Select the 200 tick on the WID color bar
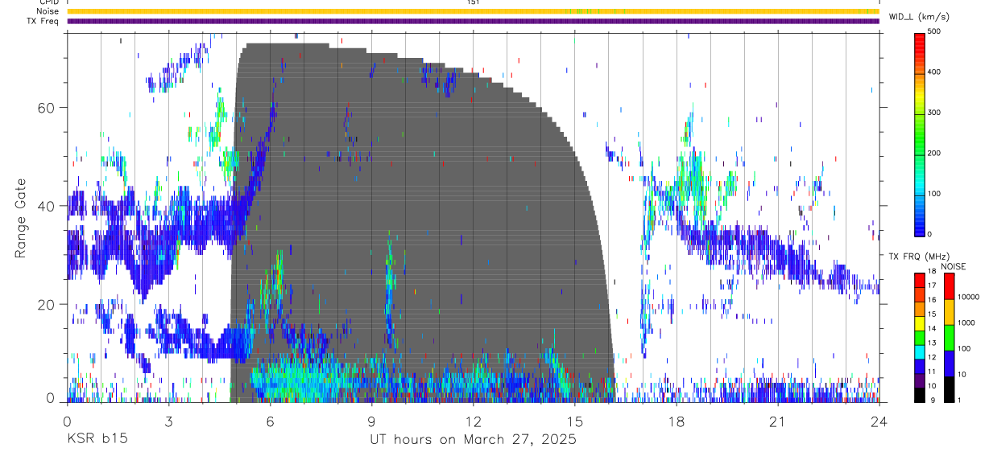Screen dimensions: 989x456 tap(936, 153)
